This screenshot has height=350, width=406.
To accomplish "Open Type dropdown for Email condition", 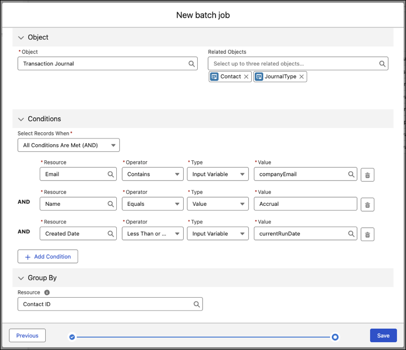I will point(218,174).
